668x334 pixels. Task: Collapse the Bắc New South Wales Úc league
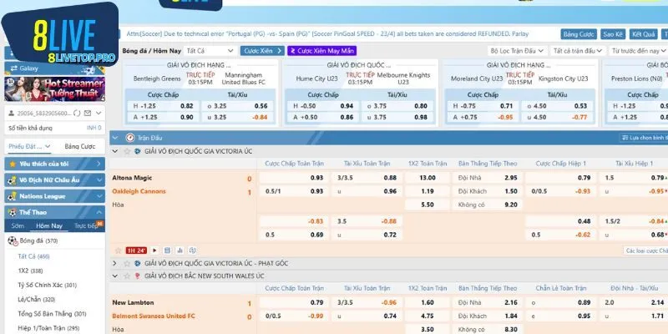114,276
